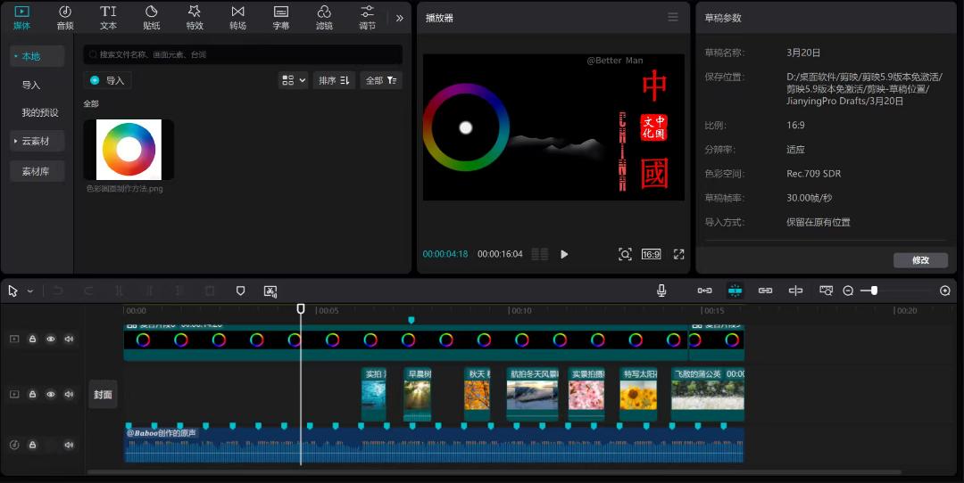Click the fullscreen icon in the player
This screenshot has width=964, height=483.
point(678,254)
